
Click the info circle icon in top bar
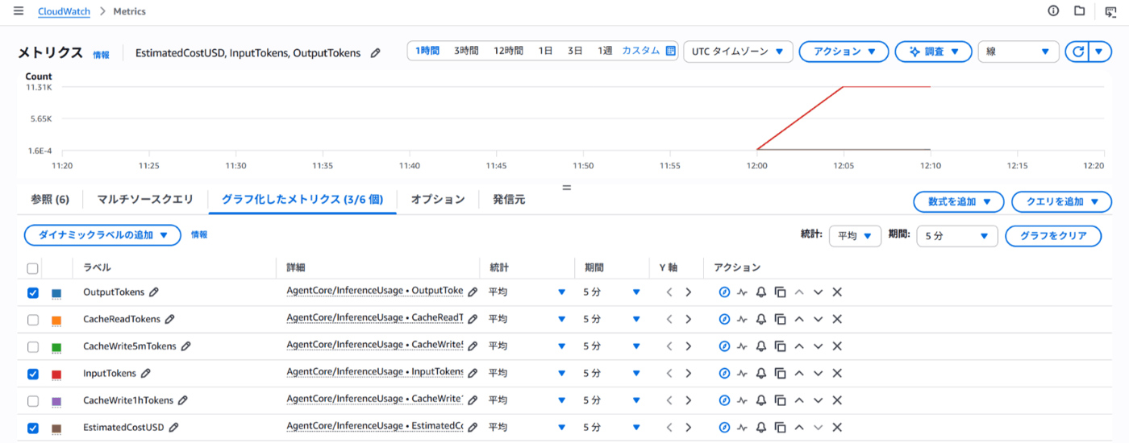click(x=1053, y=11)
